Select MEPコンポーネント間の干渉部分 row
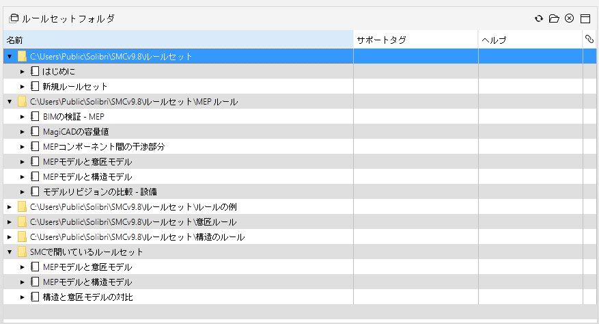Screen dimensions: 599x324 tap(300, 146)
